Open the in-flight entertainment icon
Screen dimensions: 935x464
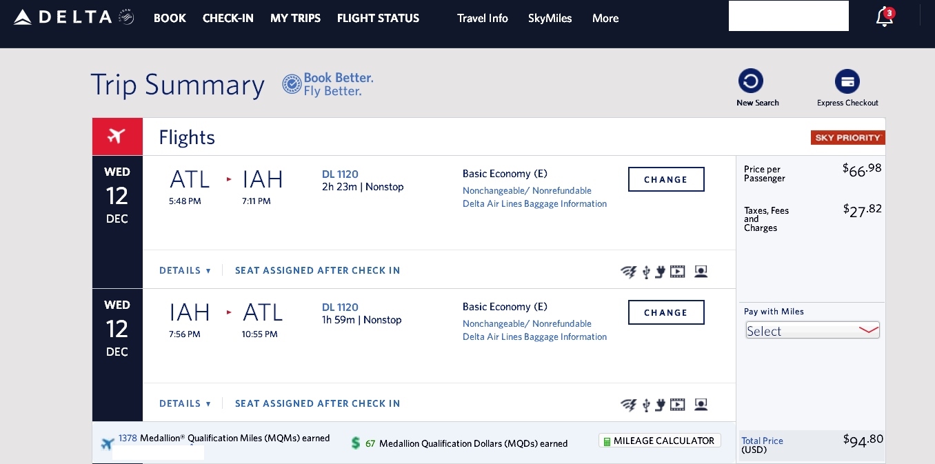(677, 272)
